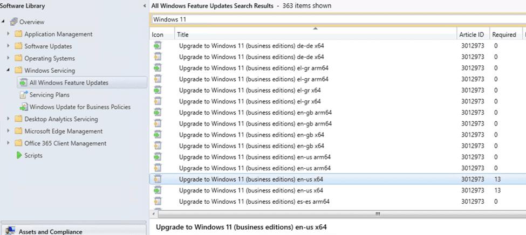
Task: Click the Overview node icon
Action: pos(14,22)
